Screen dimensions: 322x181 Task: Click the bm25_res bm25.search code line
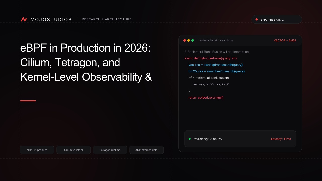pos(217,71)
